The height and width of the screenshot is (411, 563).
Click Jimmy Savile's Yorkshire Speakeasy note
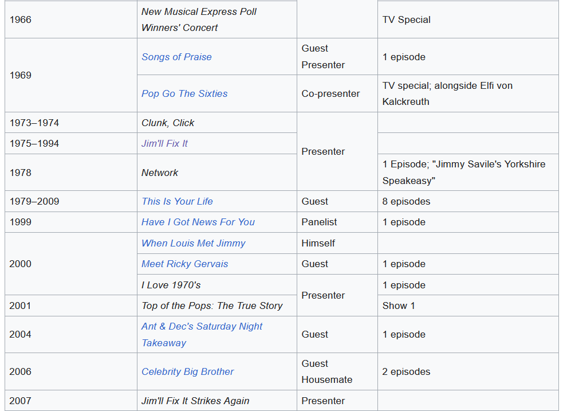(463, 173)
